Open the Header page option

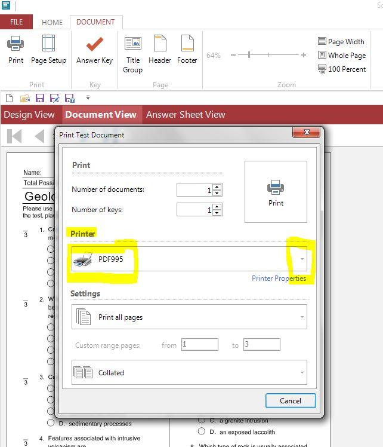[x=160, y=49]
